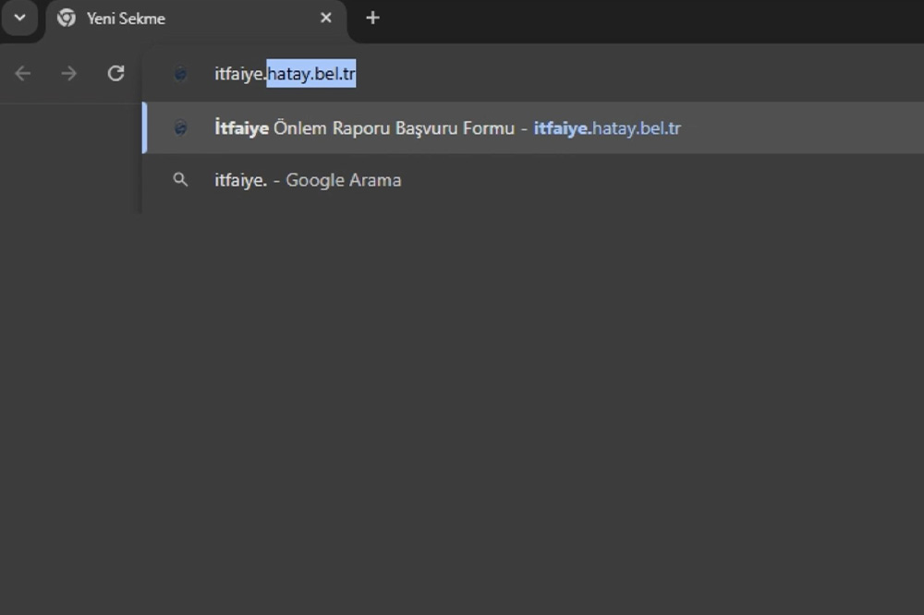This screenshot has width=924, height=615.
Task: Click the Chrome favicon on Yeni Sekme tab
Action: tap(66, 18)
